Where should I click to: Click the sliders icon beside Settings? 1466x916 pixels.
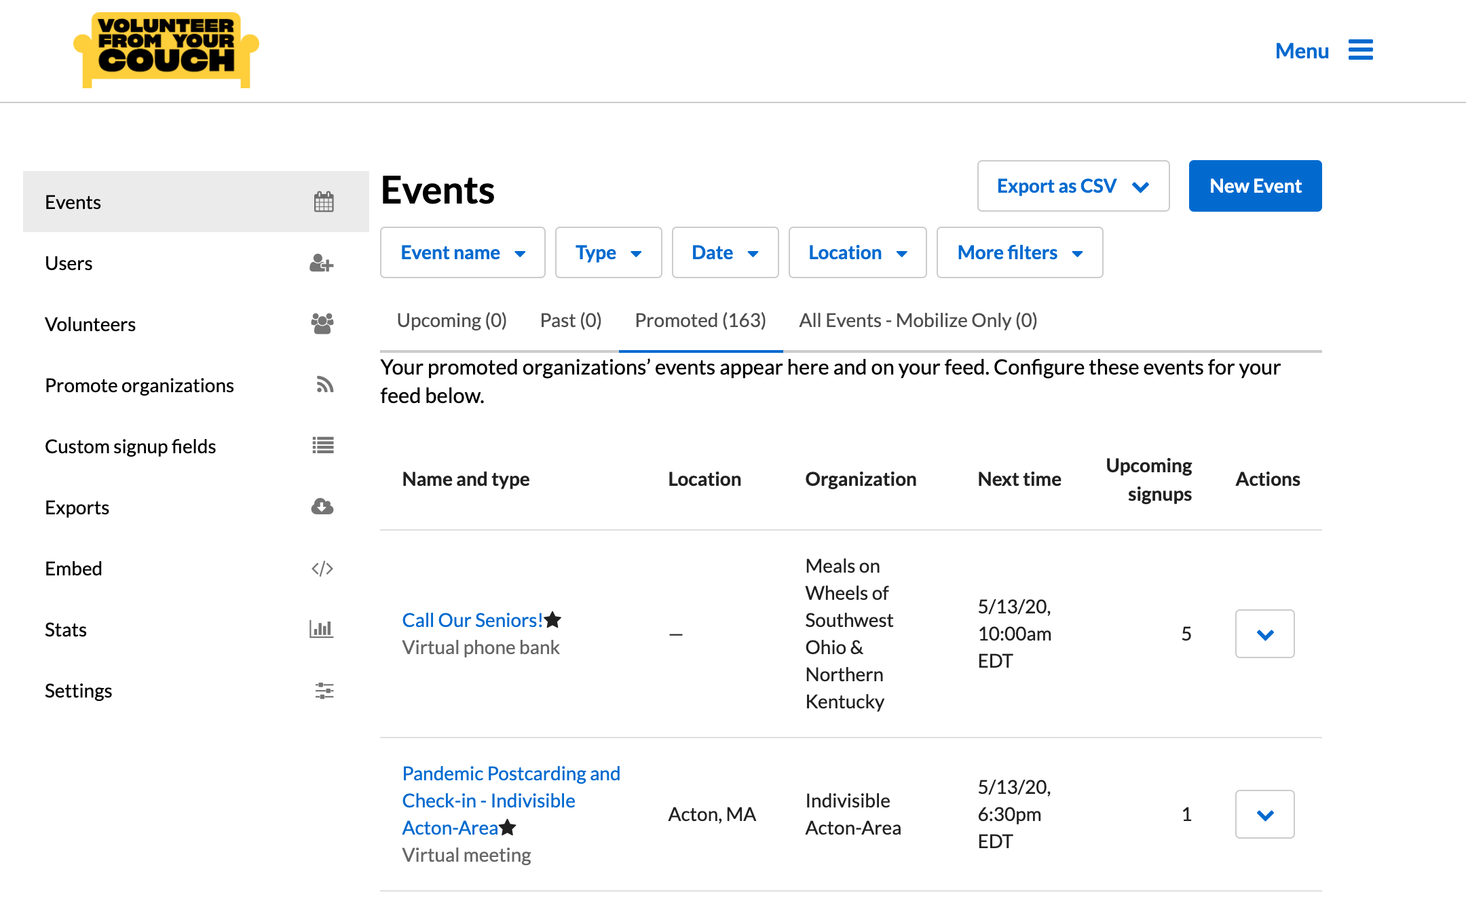click(324, 691)
